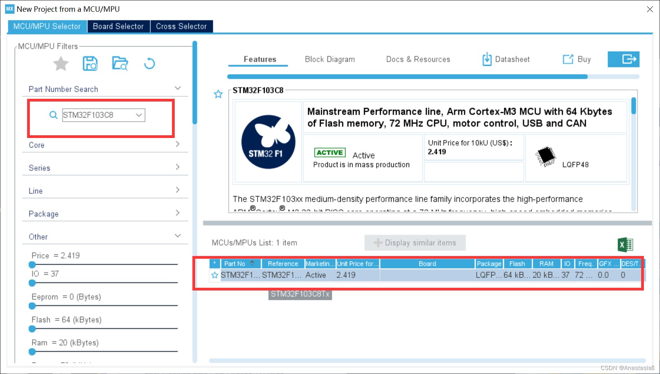Adjust the IO slider handle
The image size is (660, 374).
pyautogui.click(x=32, y=283)
